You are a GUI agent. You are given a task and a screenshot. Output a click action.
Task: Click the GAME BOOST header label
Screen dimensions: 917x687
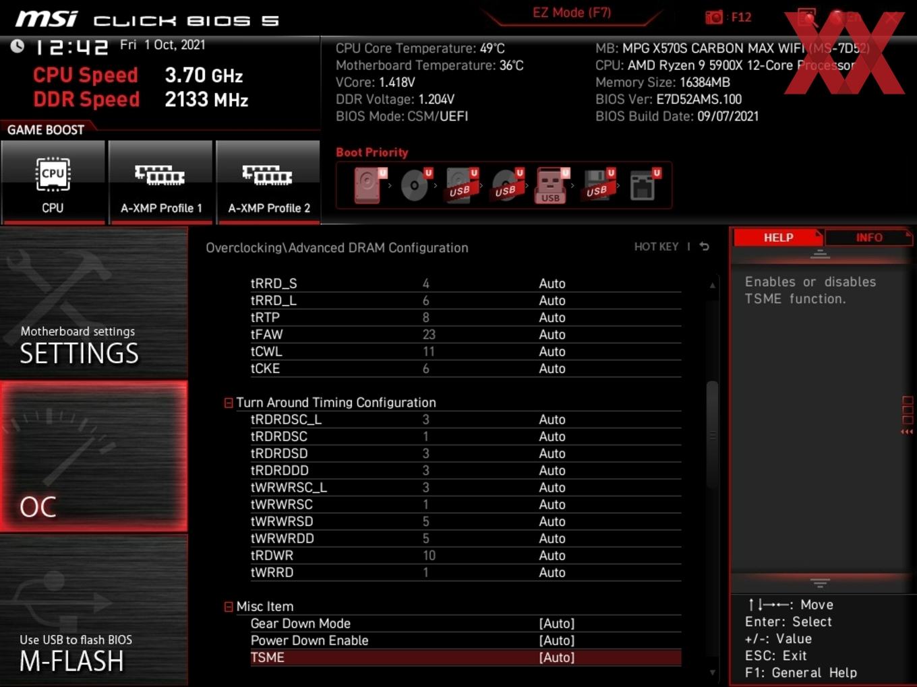click(46, 130)
